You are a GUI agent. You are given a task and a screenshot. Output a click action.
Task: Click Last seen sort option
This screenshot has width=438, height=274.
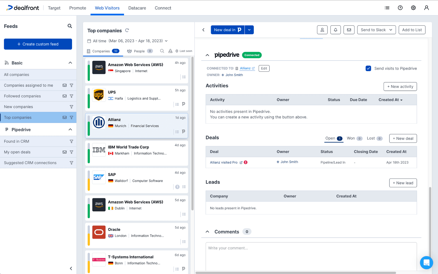pos(184,51)
